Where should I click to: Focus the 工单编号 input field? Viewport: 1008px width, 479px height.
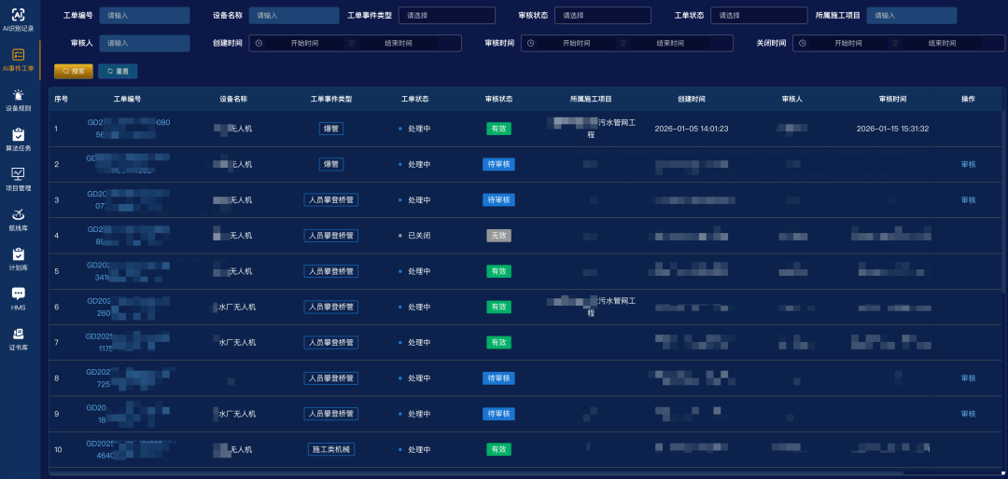tap(144, 16)
